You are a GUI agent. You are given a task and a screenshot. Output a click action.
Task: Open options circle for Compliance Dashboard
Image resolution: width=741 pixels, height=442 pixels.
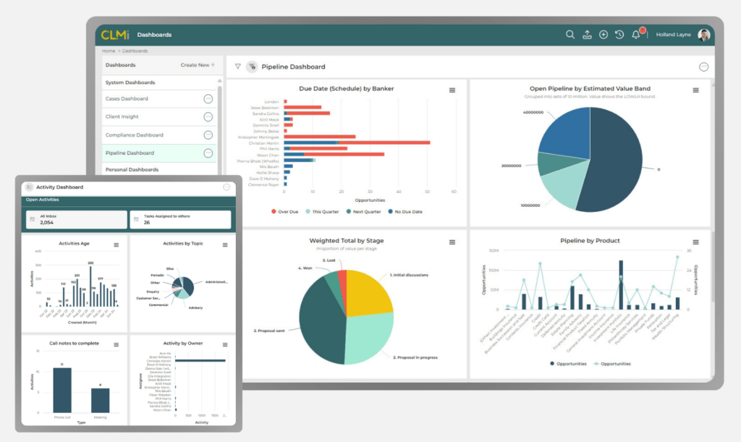coord(208,135)
